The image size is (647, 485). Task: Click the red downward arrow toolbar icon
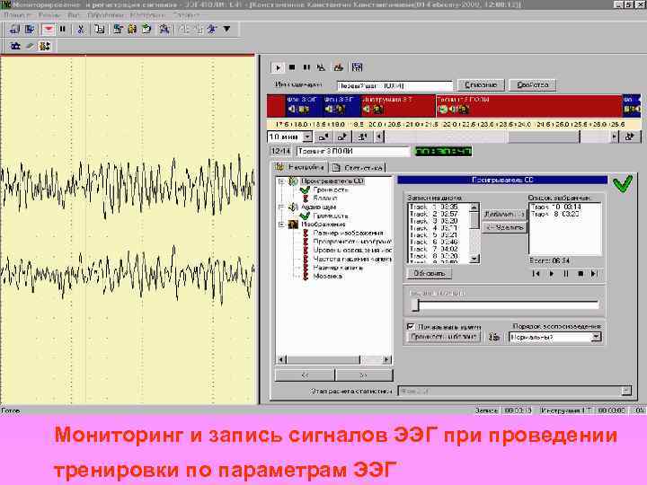tap(49, 30)
